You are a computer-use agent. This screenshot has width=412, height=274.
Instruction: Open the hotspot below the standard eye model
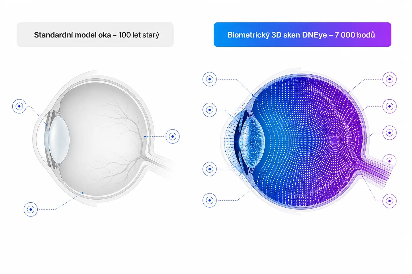(31, 209)
